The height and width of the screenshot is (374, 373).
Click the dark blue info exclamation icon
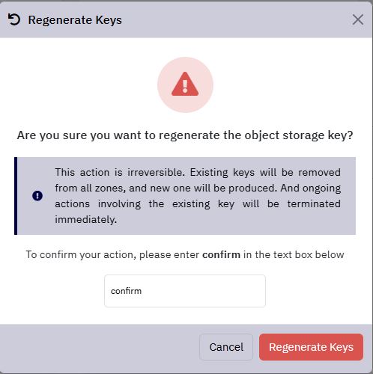(x=37, y=195)
